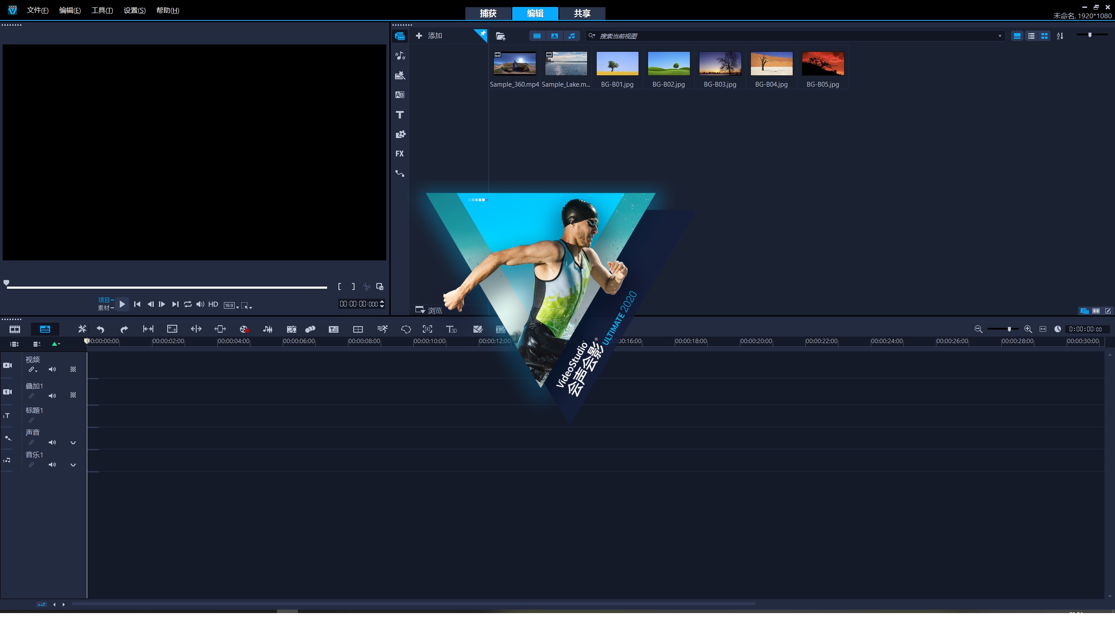Click the timeline zoom slider handle
Screen dimensions: 1115x627
(x=1009, y=329)
